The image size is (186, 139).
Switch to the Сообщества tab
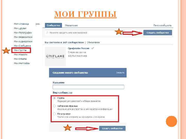click(53, 25)
